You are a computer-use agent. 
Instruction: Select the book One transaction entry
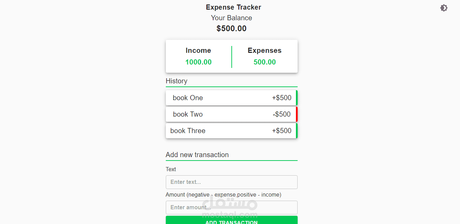point(231,97)
